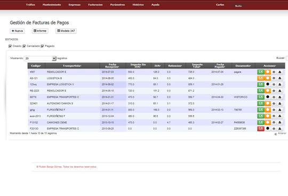The height and width of the screenshot is (196, 288).
Task: Edit invoice 123wq via its green pencil icon
Action: click(x=261, y=84)
